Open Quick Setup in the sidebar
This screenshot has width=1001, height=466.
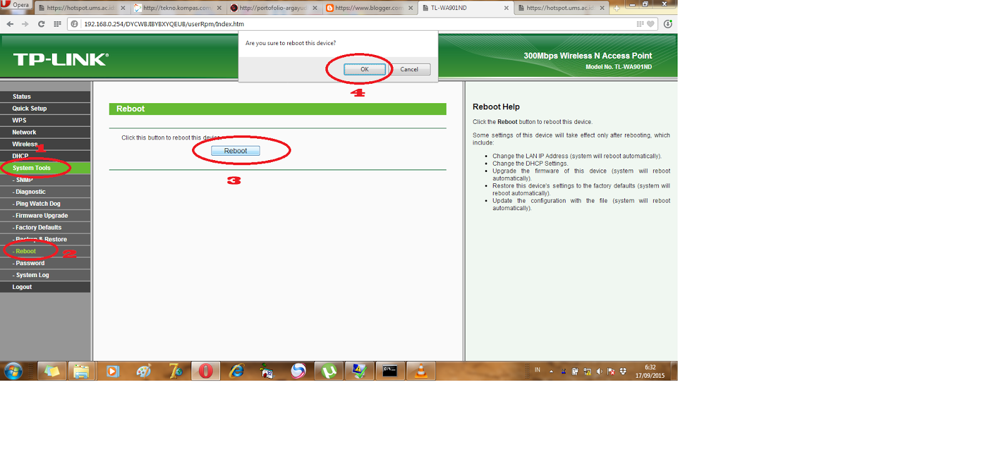(45, 108)
